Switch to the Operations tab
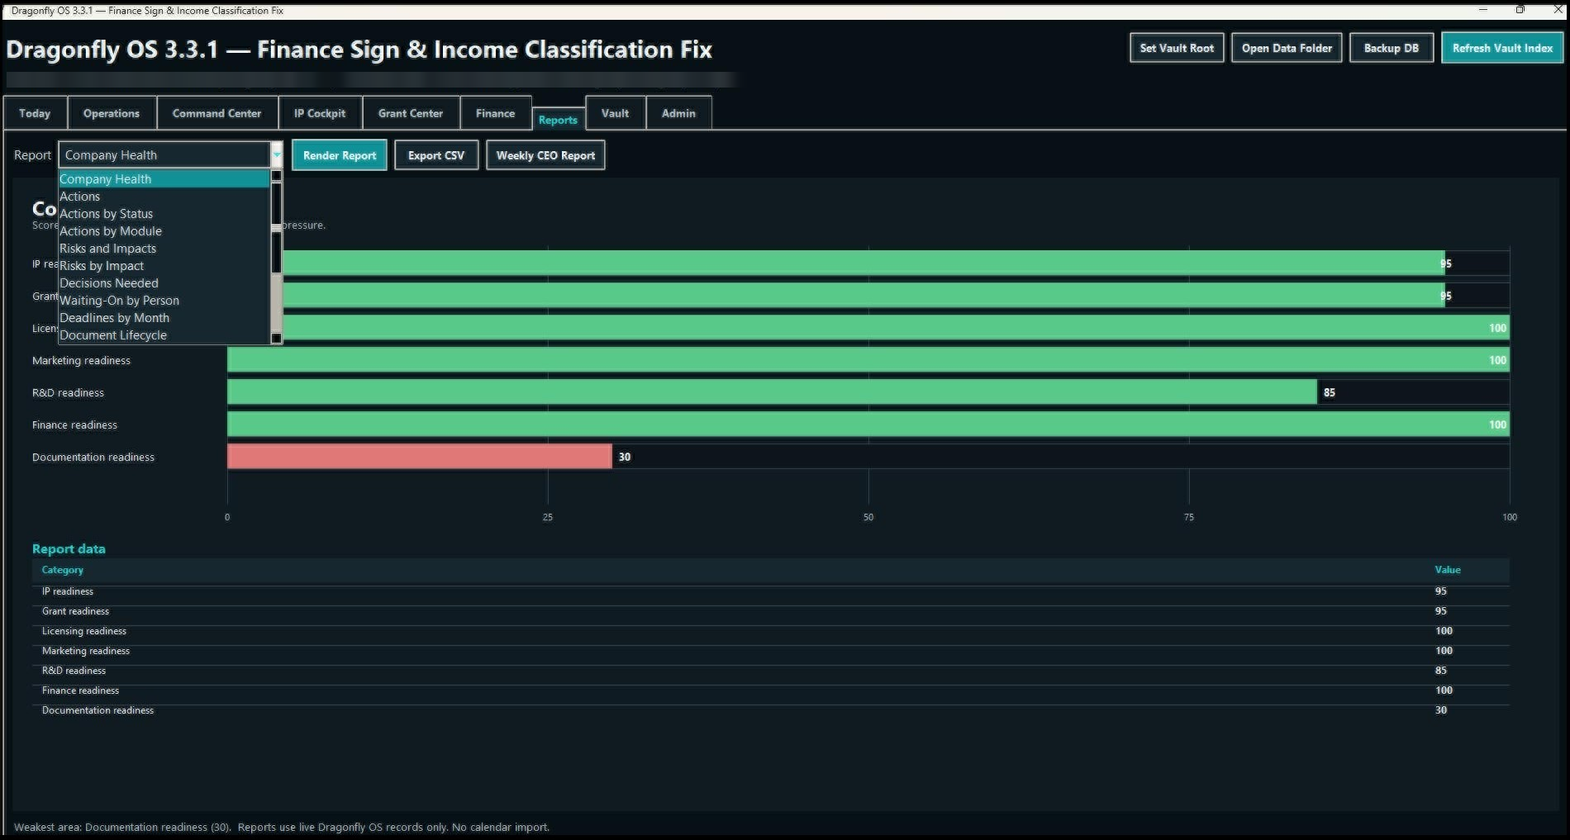The height and width of the screenshot is (840, 1570). [x=112, y=113]
